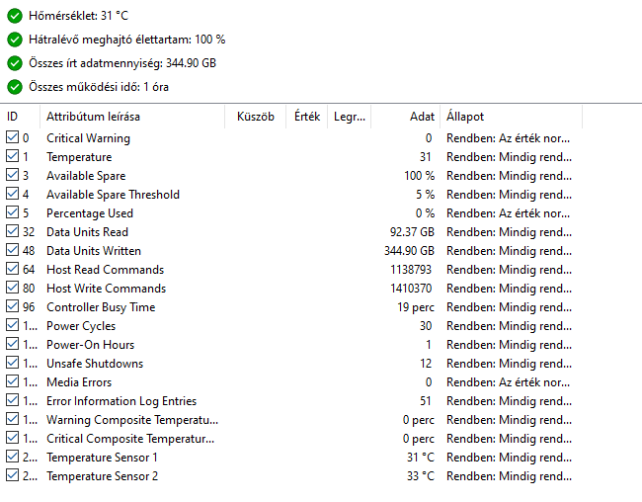Uncheck the Critical Warning attribute checkbox
Image resolution: width=642 pixels, height=502 pixels.
coord(12,138)
